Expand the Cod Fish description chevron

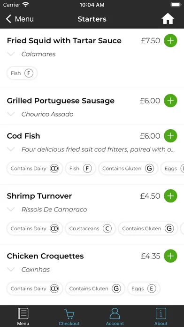tap(11, 149)
